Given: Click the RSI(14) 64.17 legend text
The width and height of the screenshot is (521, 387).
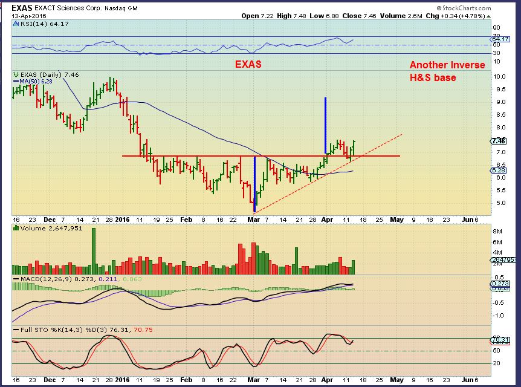Looking at the screenshot, I should 45,24.
